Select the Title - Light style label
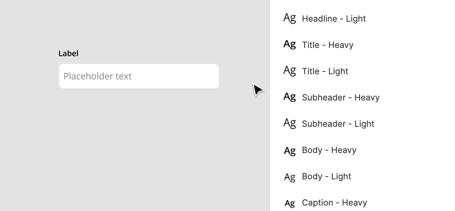The height and width of the screenshot is (211, 455). pos(325,71)
